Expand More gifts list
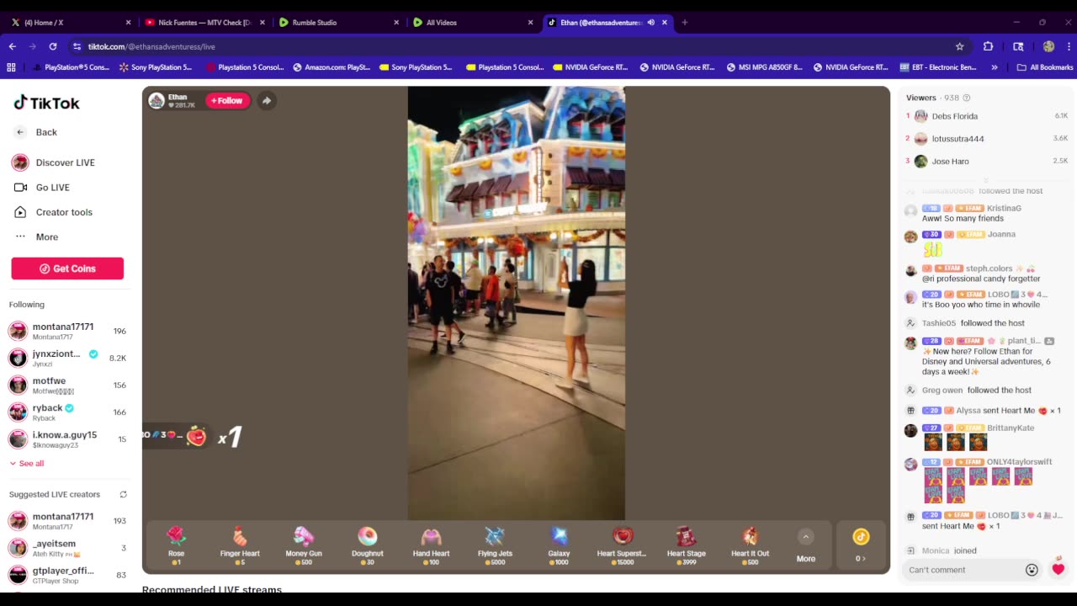Screen dimensions: 1077x606 pyautogui.click(x=805, y=546)
